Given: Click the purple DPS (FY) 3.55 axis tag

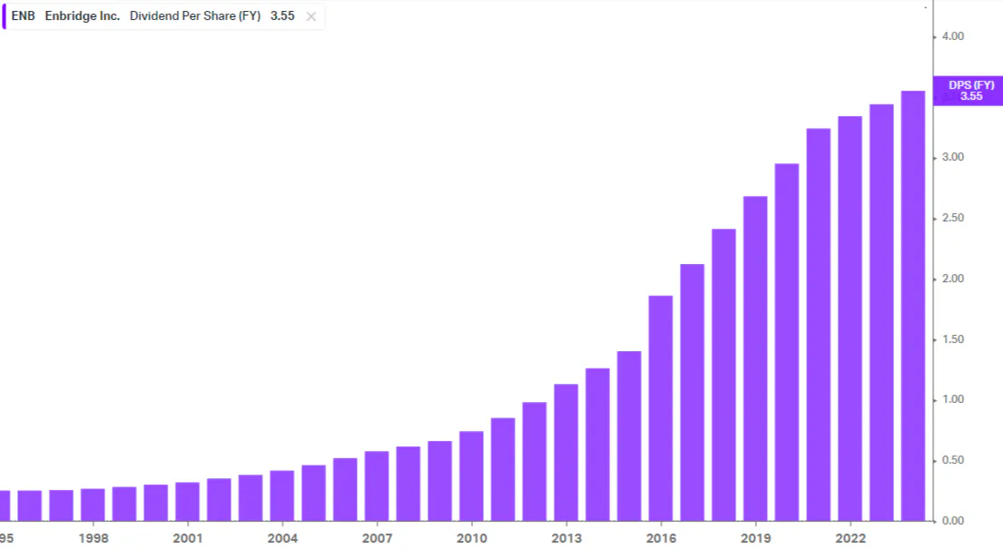Looking at the screenshot, I should click(968, 90).
